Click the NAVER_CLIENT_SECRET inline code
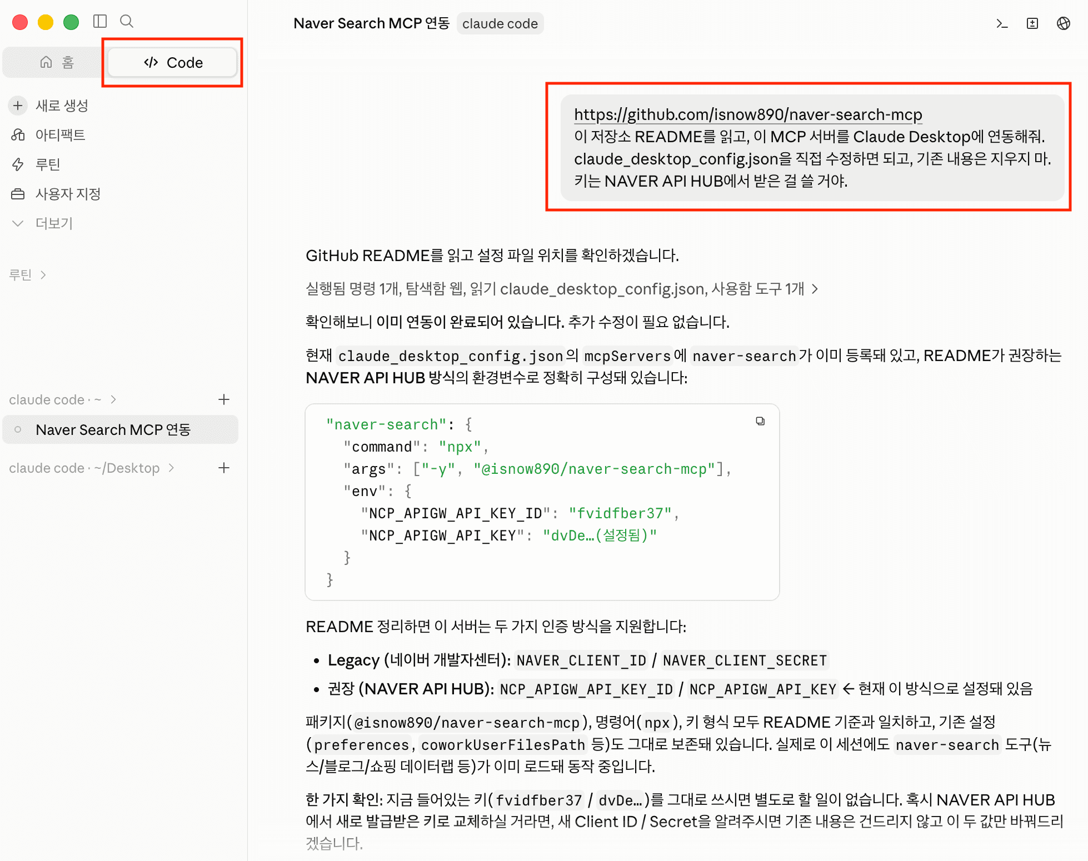Screen dimensions: 1088x861 pyautogui.click(x=745, y=660)
